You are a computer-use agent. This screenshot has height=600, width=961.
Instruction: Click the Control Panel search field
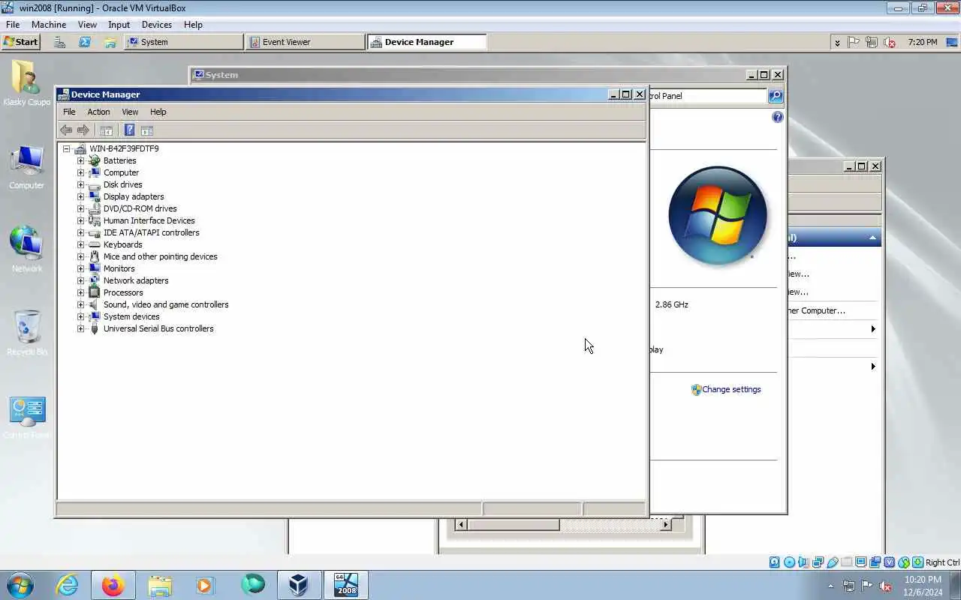click(x=707, y=96)
